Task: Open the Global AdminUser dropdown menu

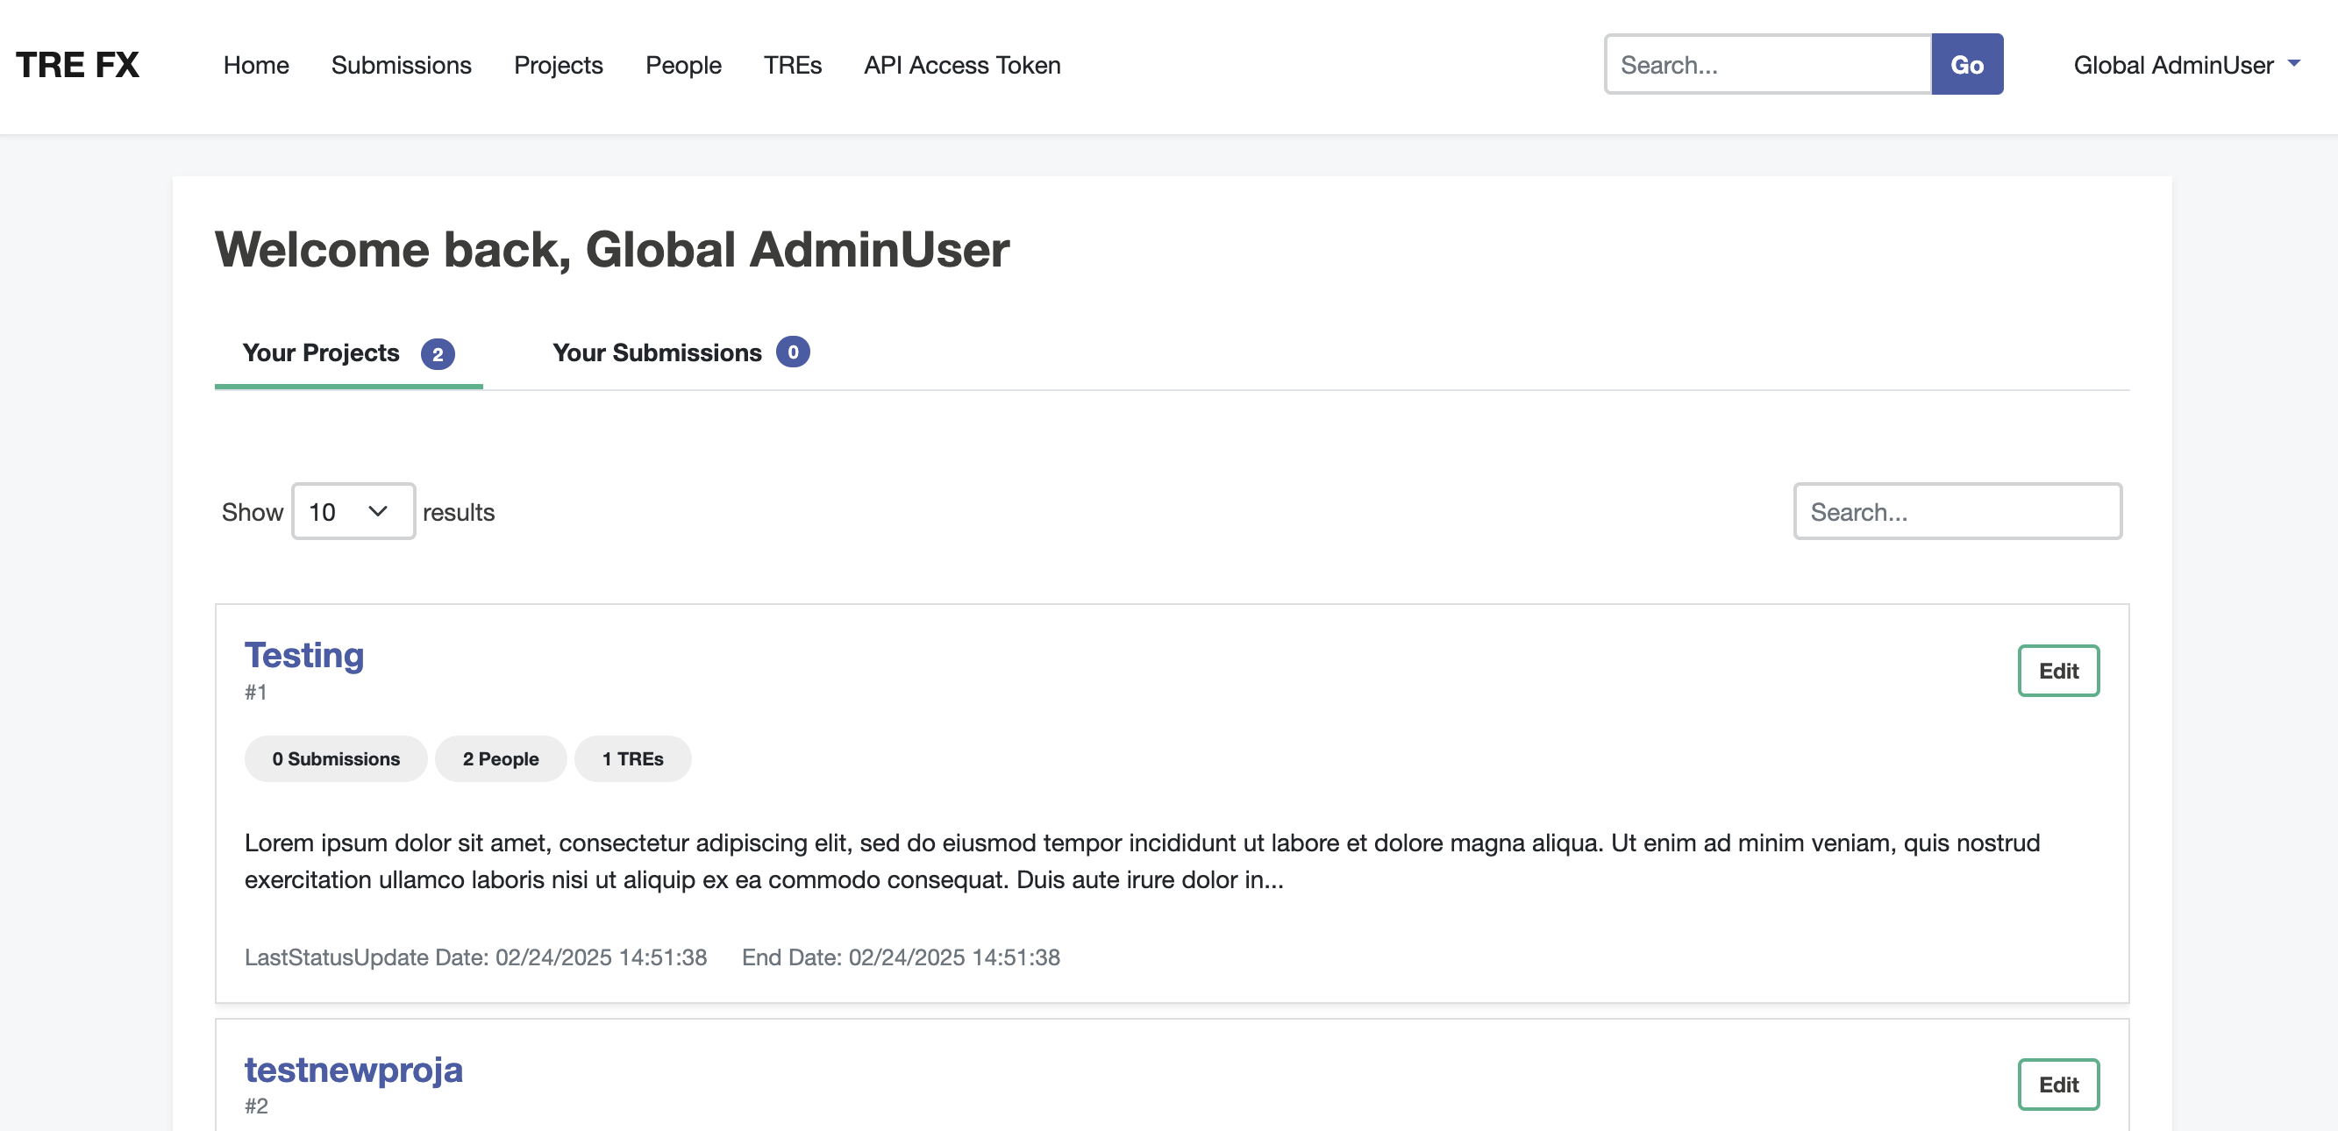Action: tap(2185, 65)
